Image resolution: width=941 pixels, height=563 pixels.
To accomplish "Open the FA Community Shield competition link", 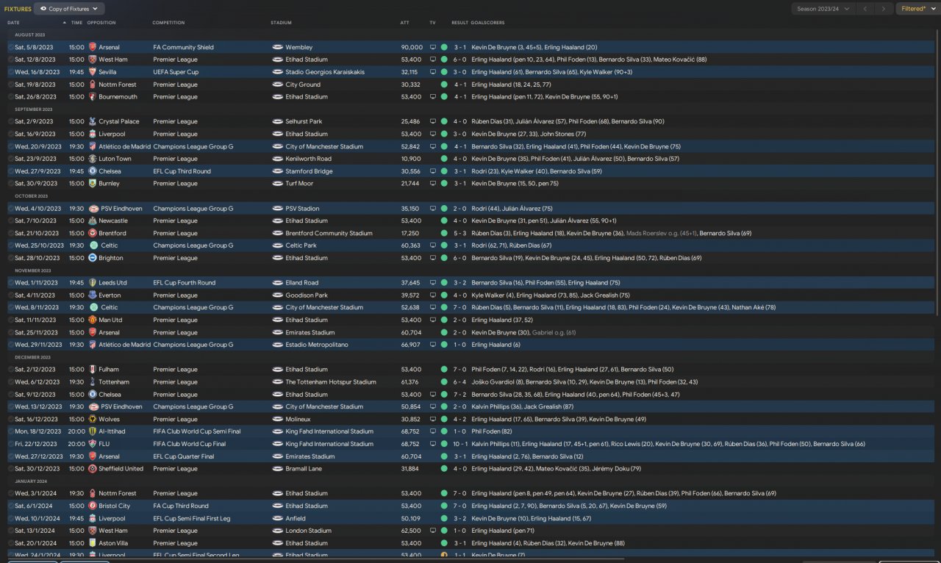I will [x=183, y=47].
